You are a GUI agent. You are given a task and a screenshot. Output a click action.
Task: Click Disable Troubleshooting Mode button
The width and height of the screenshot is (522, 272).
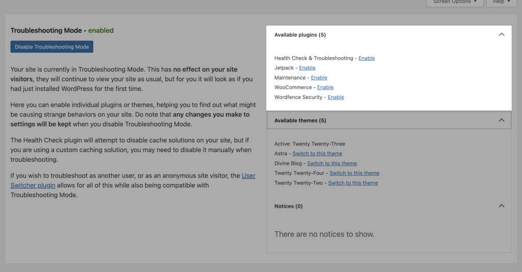pos(51,47)
